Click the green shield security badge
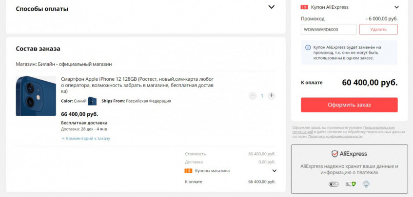Screen dimensions: 413x197 click(350, 184)
